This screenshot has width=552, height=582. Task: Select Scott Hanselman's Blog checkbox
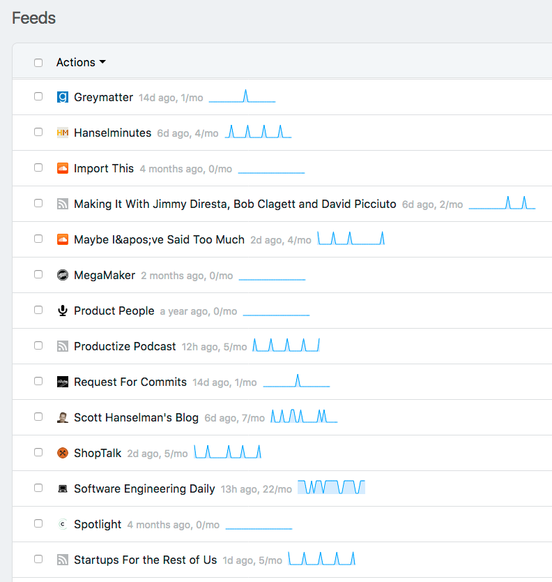[x=38, y=417]
